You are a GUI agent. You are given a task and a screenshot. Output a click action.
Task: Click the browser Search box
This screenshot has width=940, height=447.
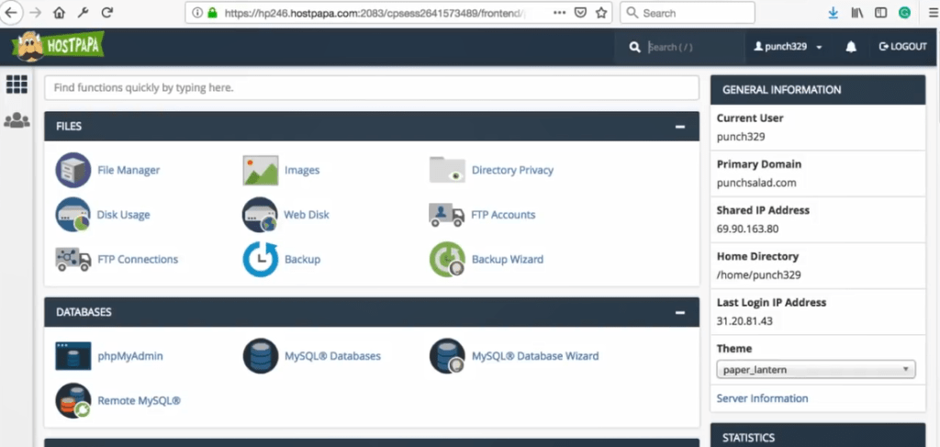[x=688, y=13]
